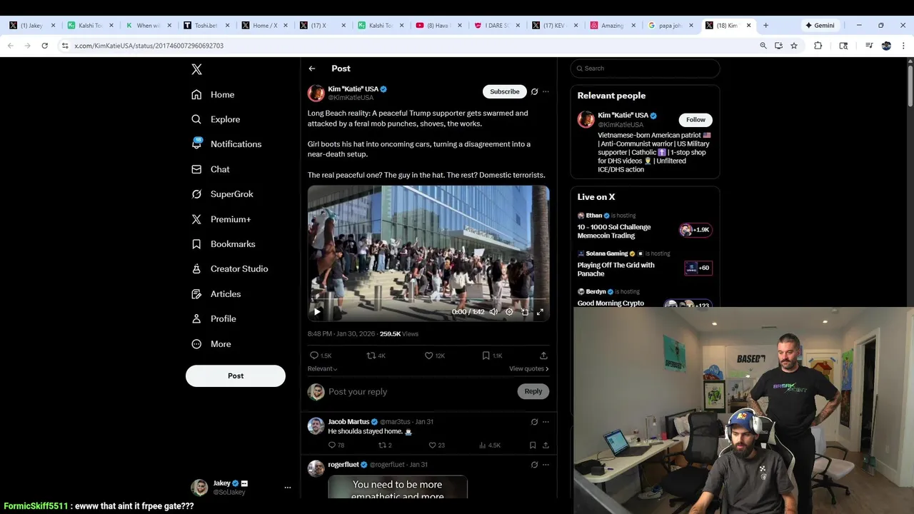
Task: Open Chat in the sidebar
Action: (211, 169)
